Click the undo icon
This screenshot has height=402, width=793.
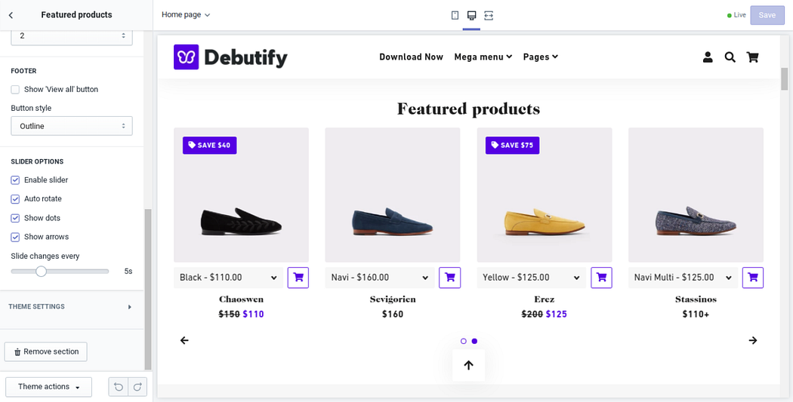click(119, 387)
